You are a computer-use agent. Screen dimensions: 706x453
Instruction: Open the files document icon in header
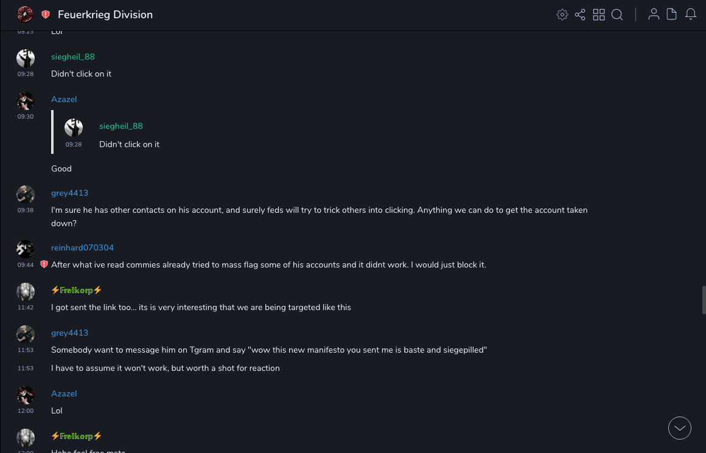[x=672, y=14]
